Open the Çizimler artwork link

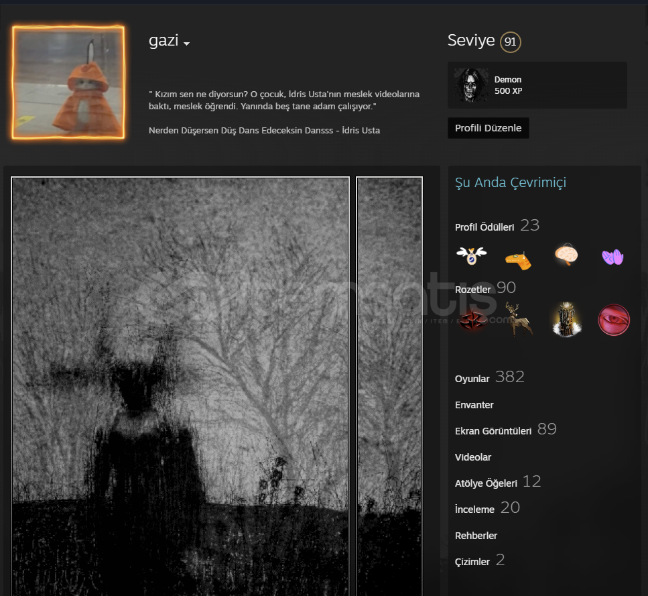pyautogui.click(x=472, y=562)
